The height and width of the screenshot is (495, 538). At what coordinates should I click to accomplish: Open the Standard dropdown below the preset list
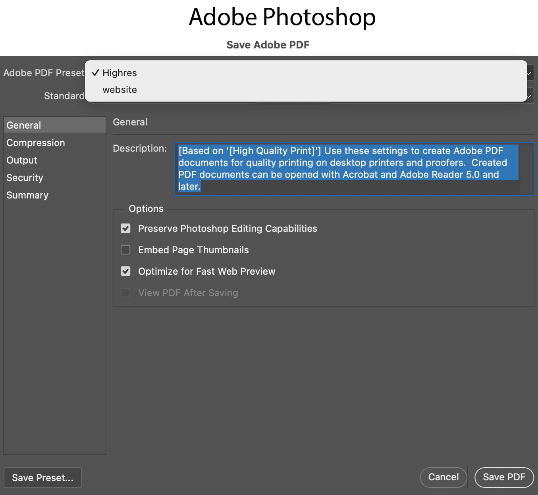click(x=174, y=102)
